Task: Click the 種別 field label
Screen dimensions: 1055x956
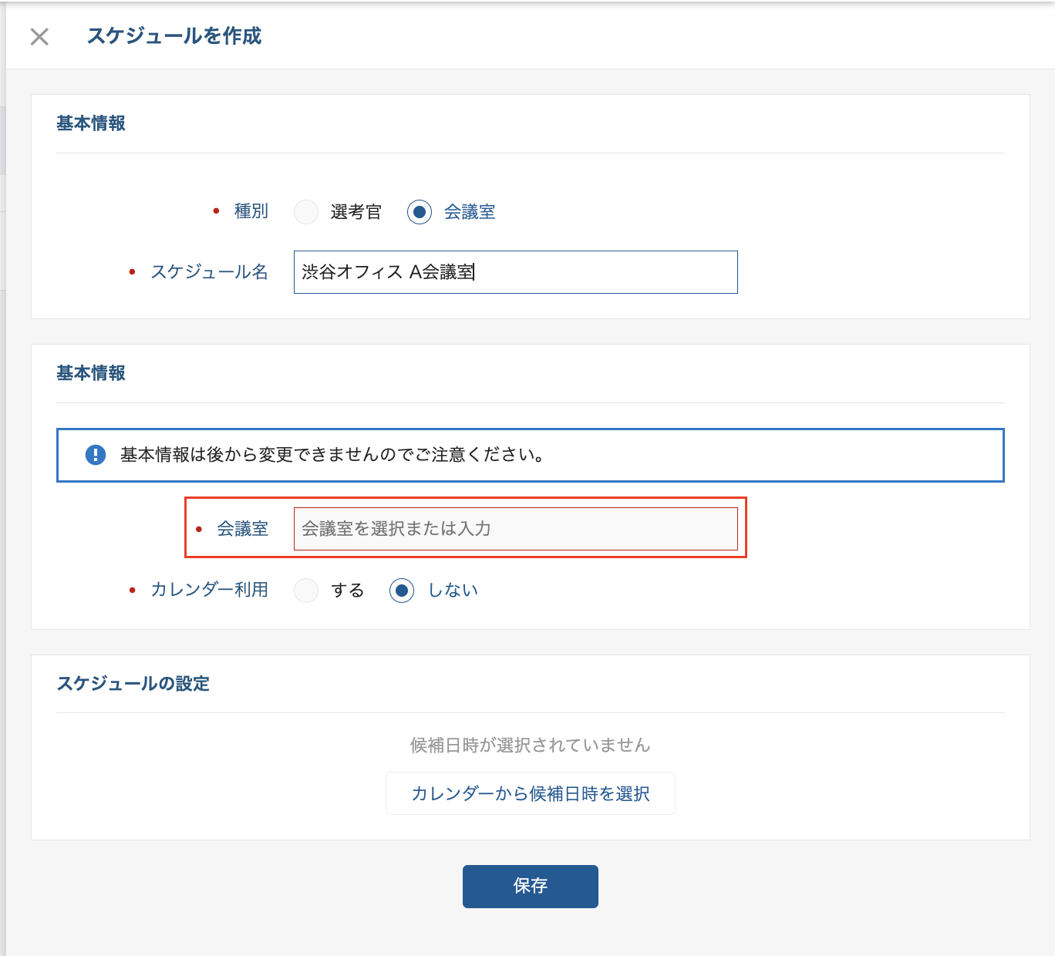Action: coord(251,211)
